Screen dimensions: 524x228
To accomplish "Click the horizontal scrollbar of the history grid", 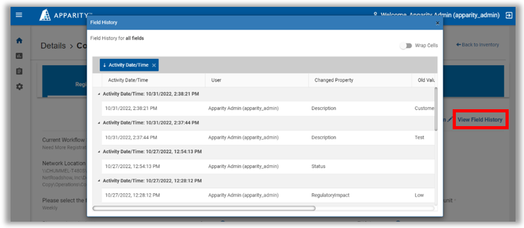I will tap(204, 208).
